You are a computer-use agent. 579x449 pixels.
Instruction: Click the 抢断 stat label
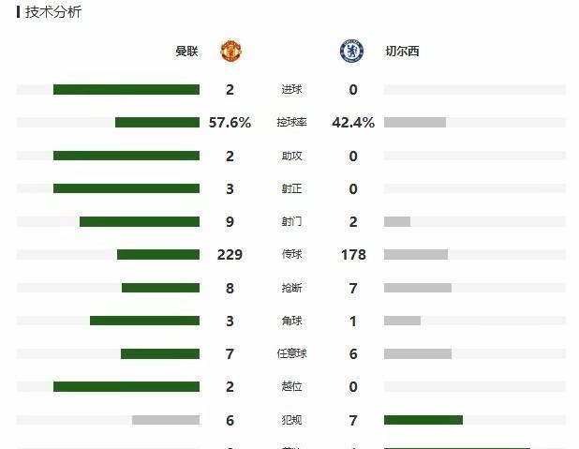pyautogui.click(x=291, y=288)
